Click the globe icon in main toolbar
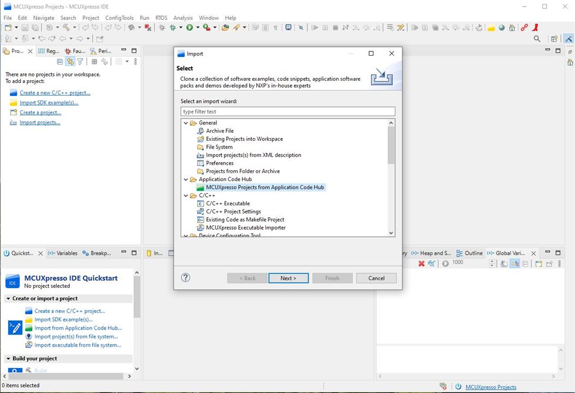Screen dimensions: 575x393 tap(502, 27)
